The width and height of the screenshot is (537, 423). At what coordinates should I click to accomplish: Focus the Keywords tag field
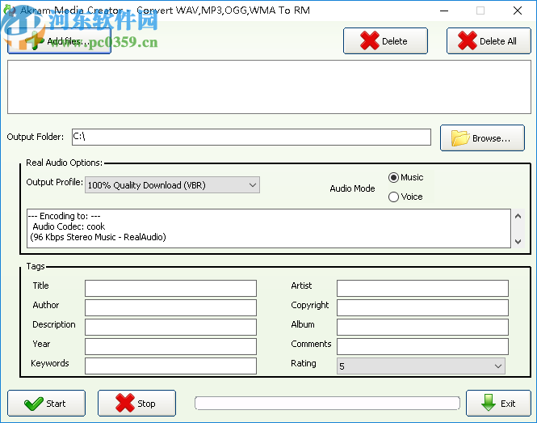[170, 366]
